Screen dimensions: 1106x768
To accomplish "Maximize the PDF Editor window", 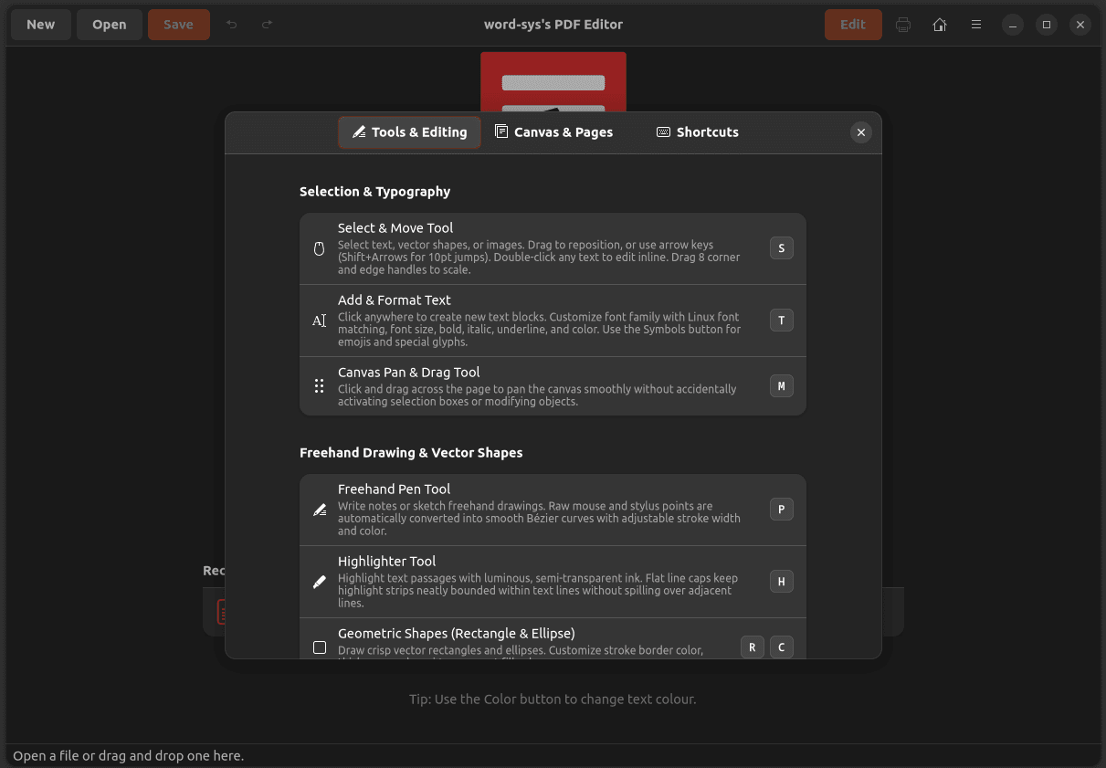I will [1047, 25].
